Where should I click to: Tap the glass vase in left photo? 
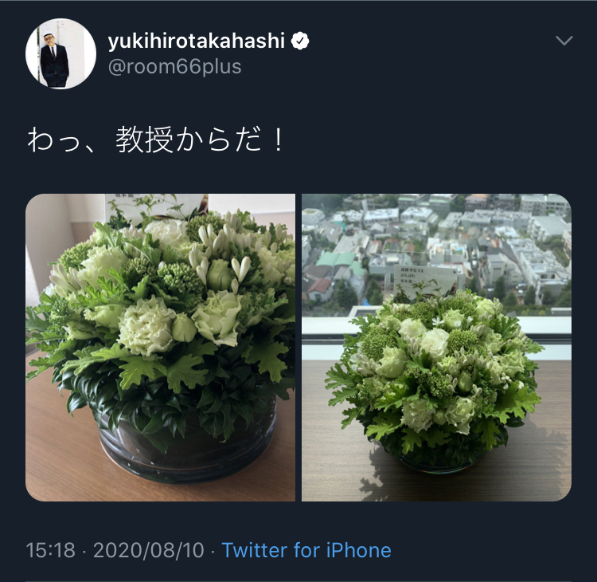186,448
